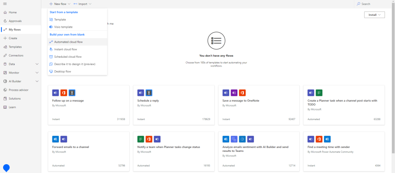Go to Approvals in the sidebar

tap(21, 21)
